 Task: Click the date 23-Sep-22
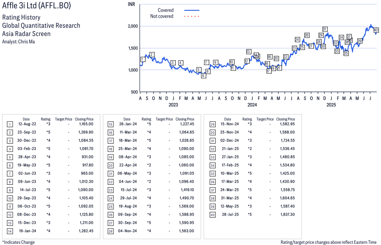(27, 132)
